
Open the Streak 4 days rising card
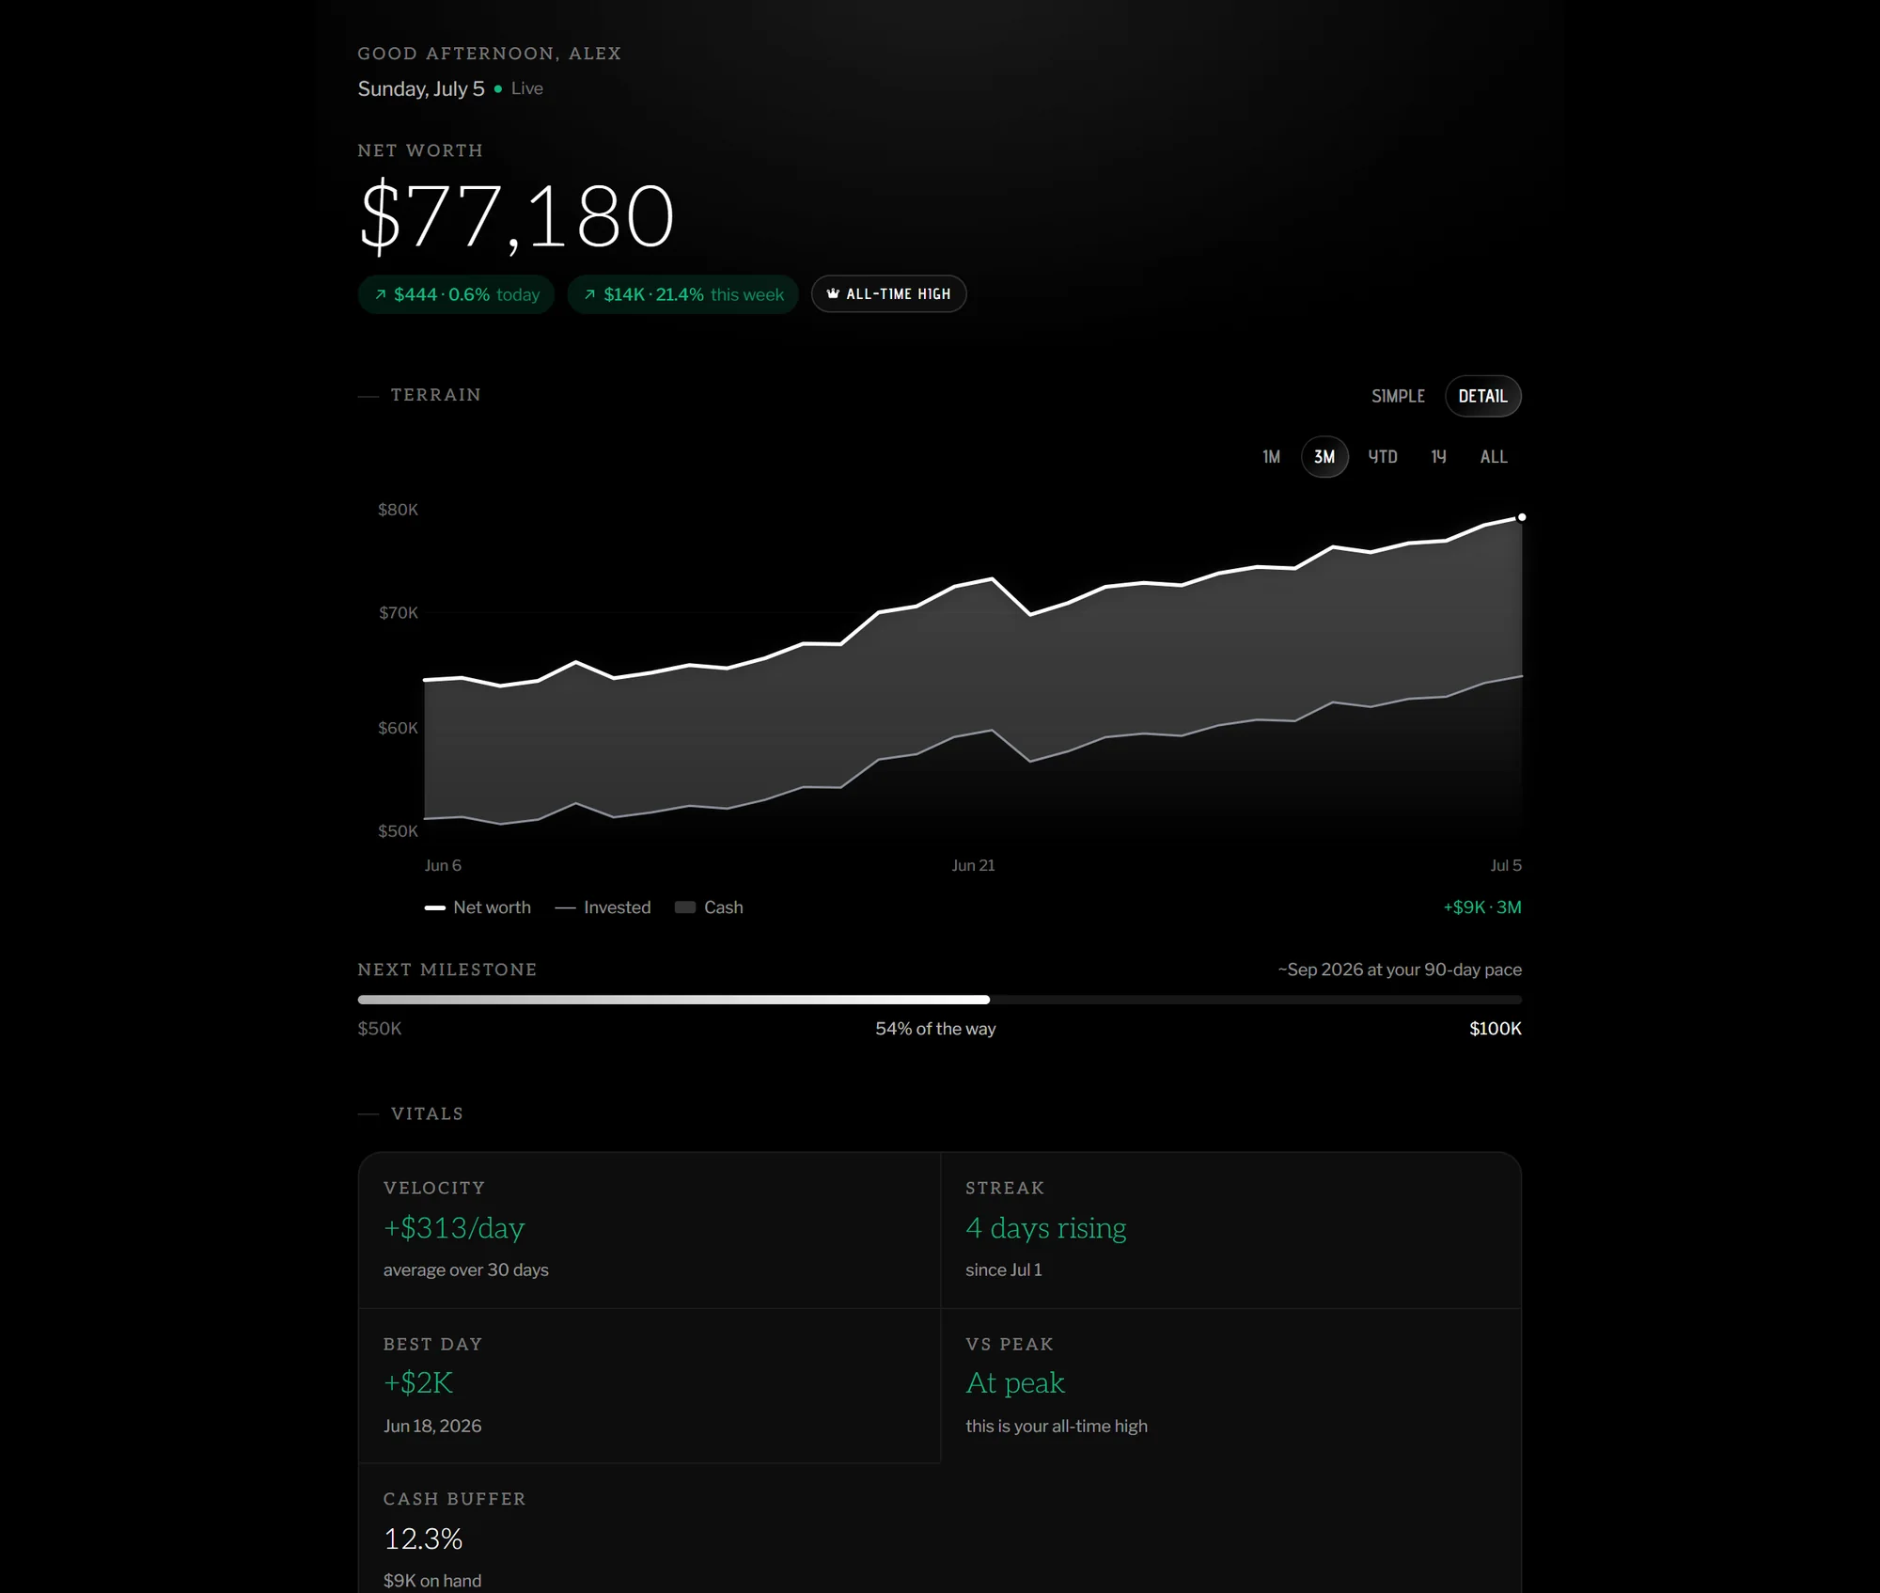pos(1230,1230)
